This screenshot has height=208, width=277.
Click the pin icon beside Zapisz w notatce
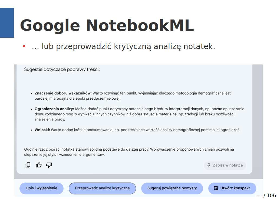click(209, 165)
